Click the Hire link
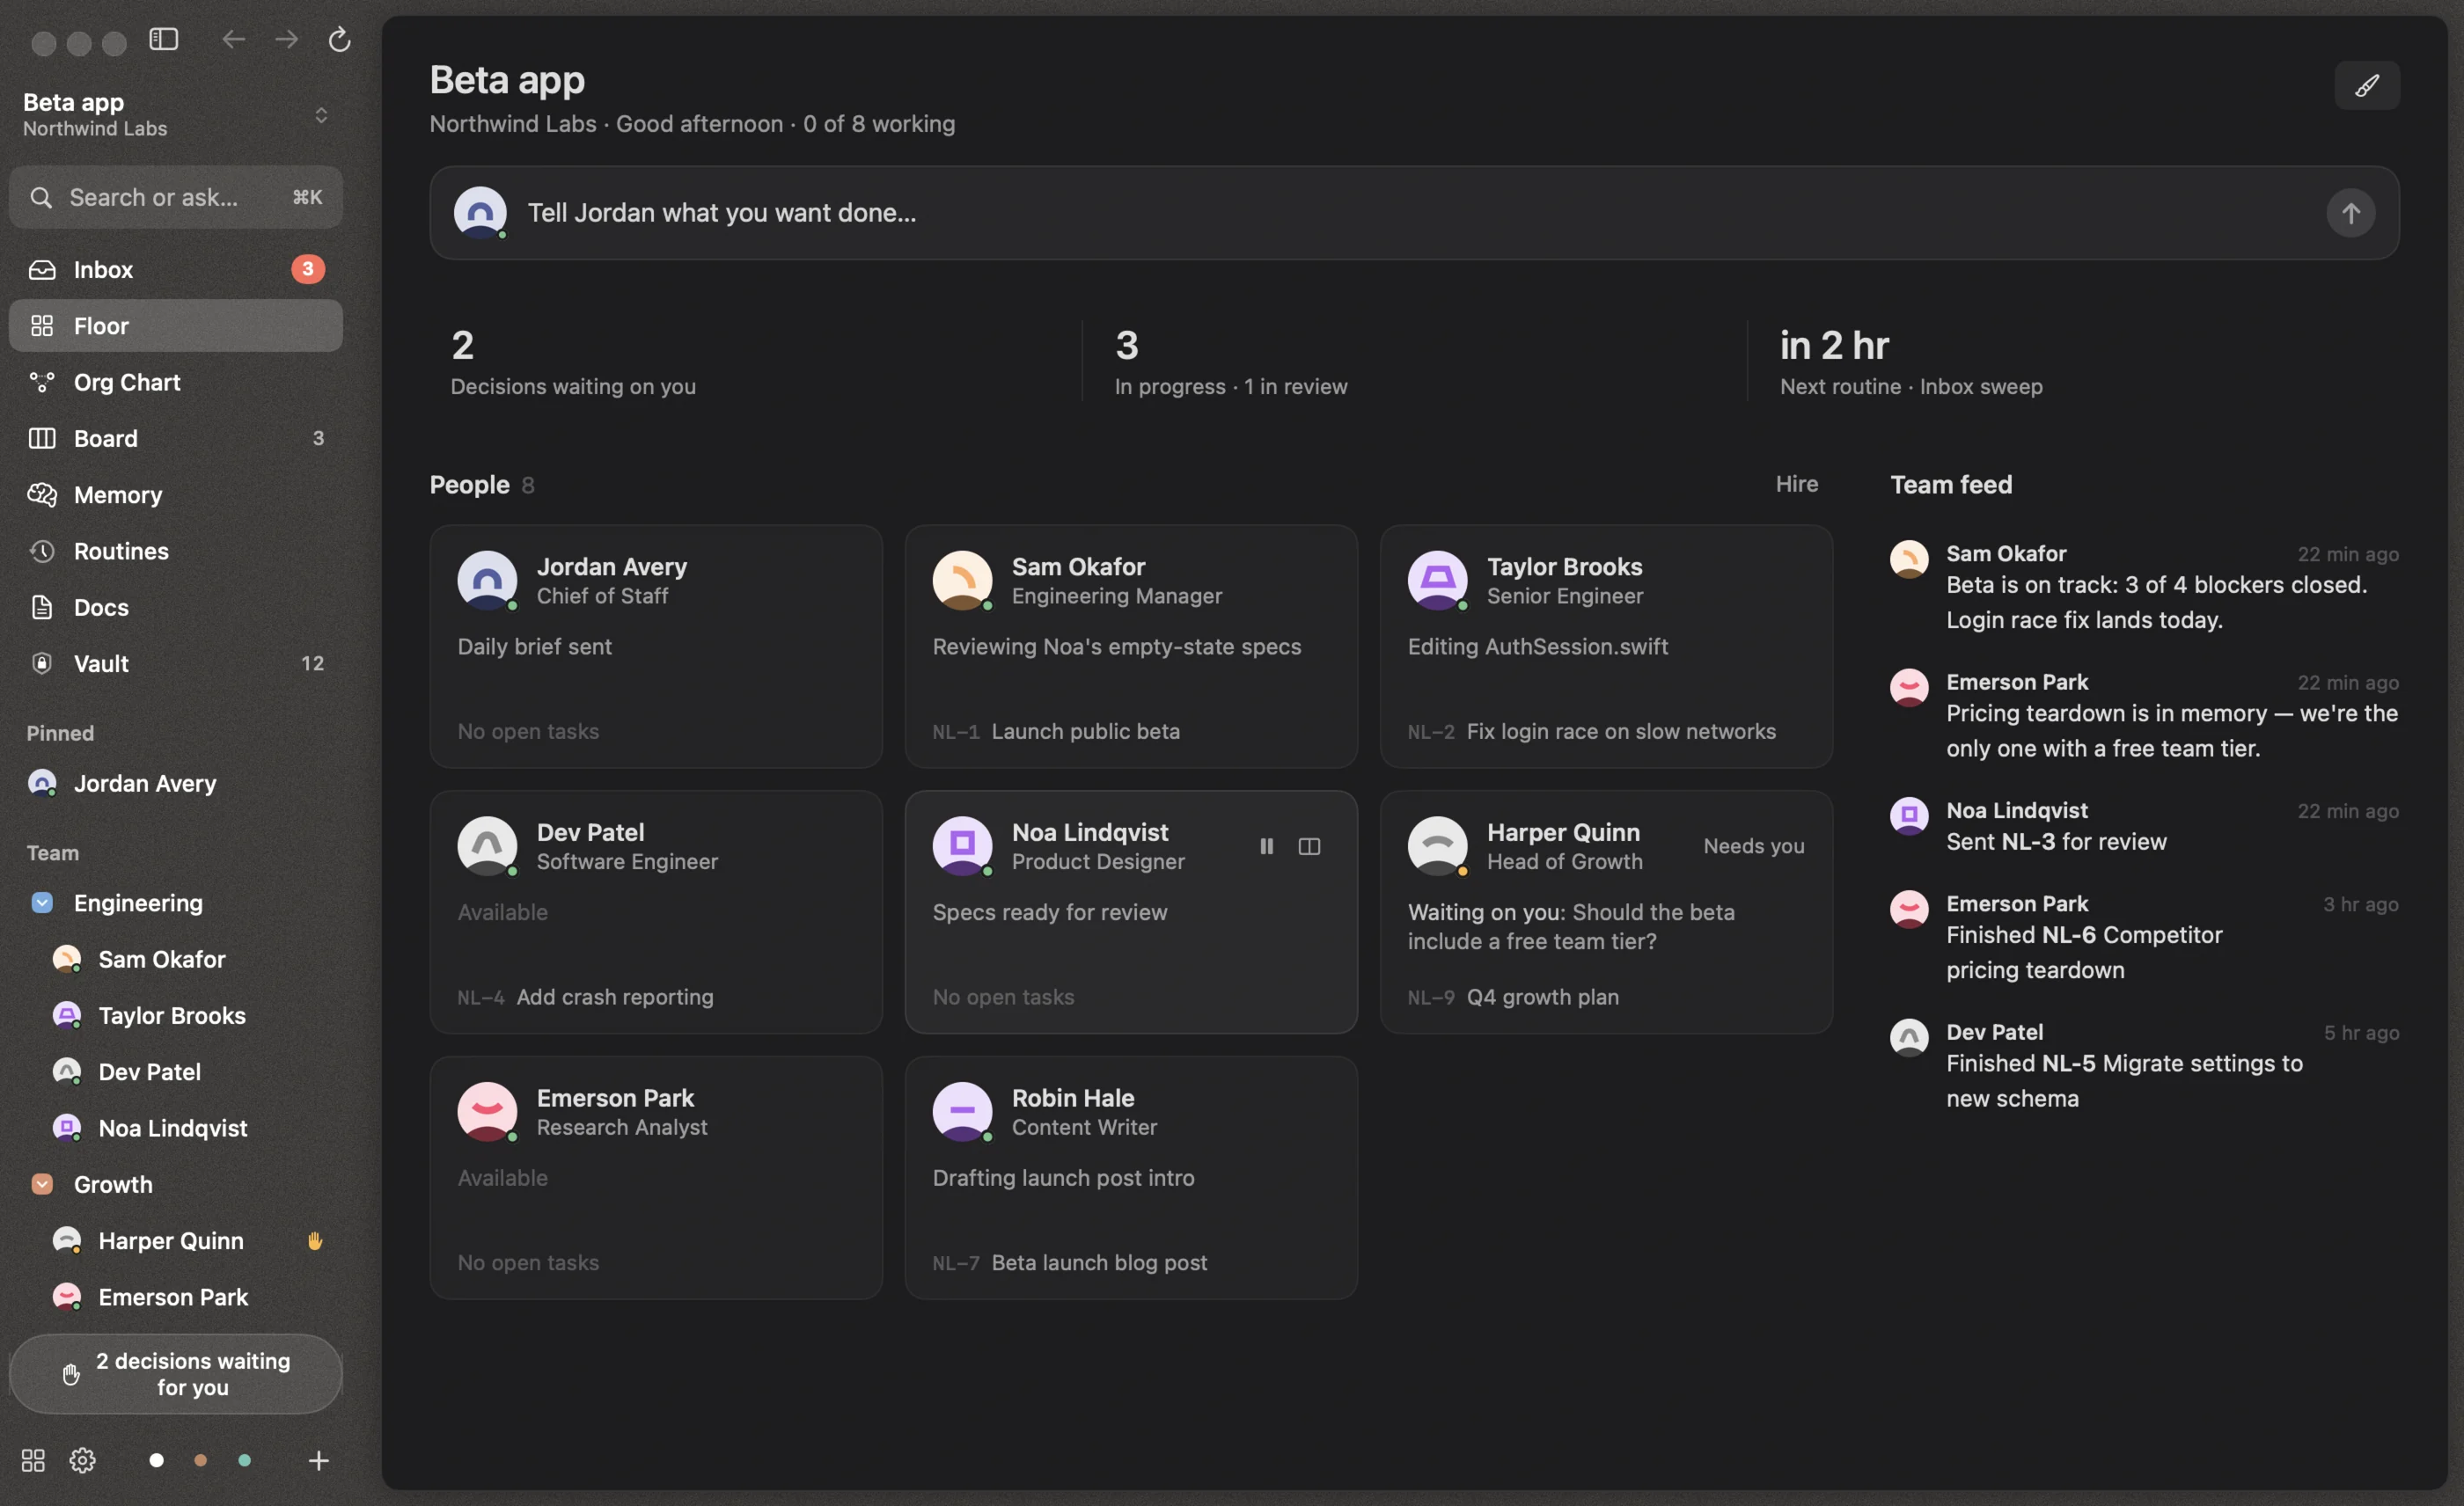The width and height of the screenshot is (2464, 1506). click(x=1796, y=484)
